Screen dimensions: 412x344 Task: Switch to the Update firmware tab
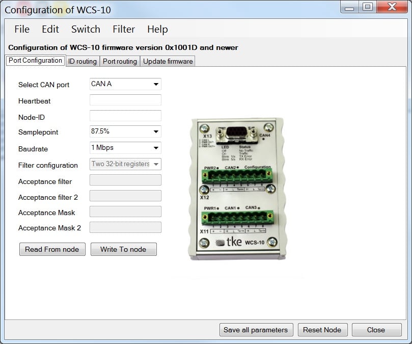[168, 61]
